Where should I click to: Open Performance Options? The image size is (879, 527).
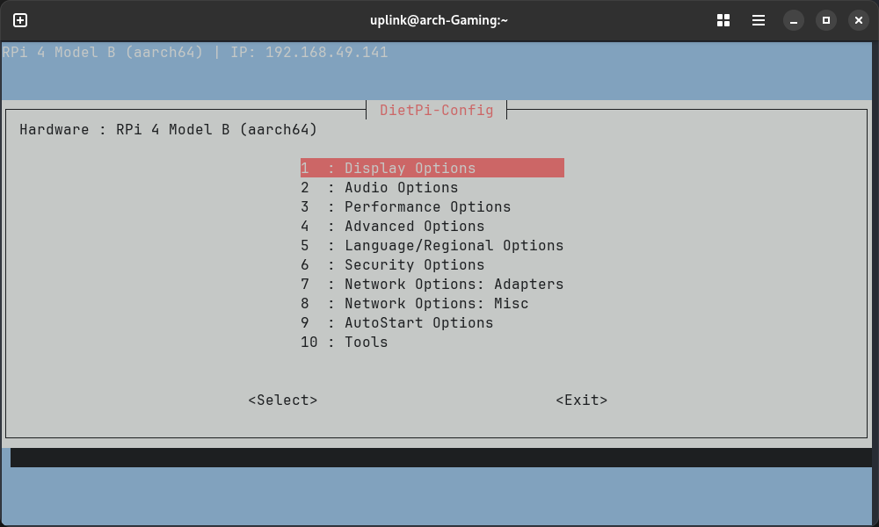pyautogui.click(x=426, y=206)
